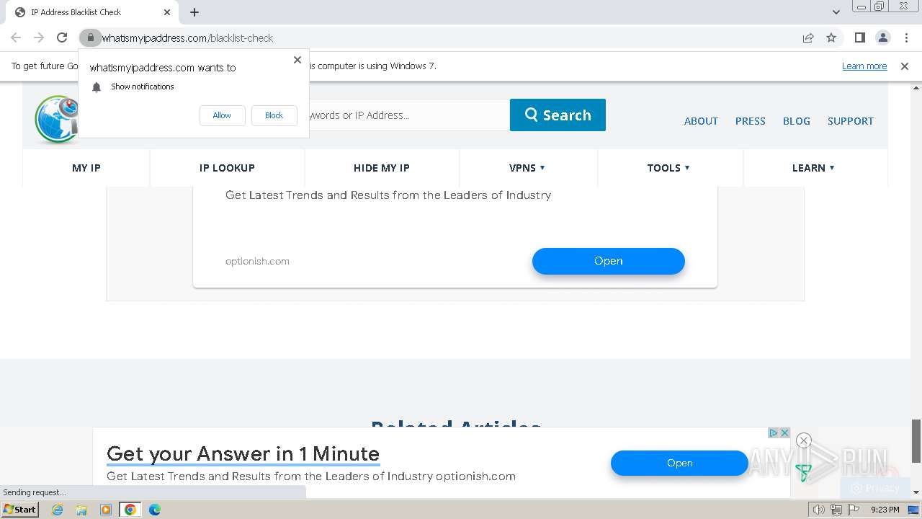Open the side panel icon in the toolbar
Viewport: 922px width, 519px height.
859,37
